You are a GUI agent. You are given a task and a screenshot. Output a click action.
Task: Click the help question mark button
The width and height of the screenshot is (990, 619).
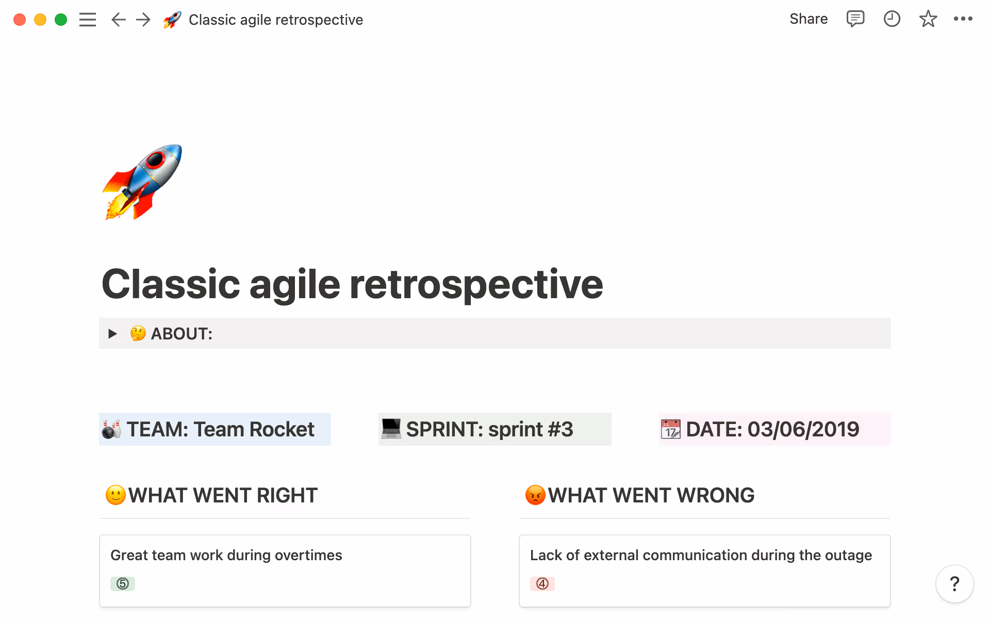pos(954,583)
